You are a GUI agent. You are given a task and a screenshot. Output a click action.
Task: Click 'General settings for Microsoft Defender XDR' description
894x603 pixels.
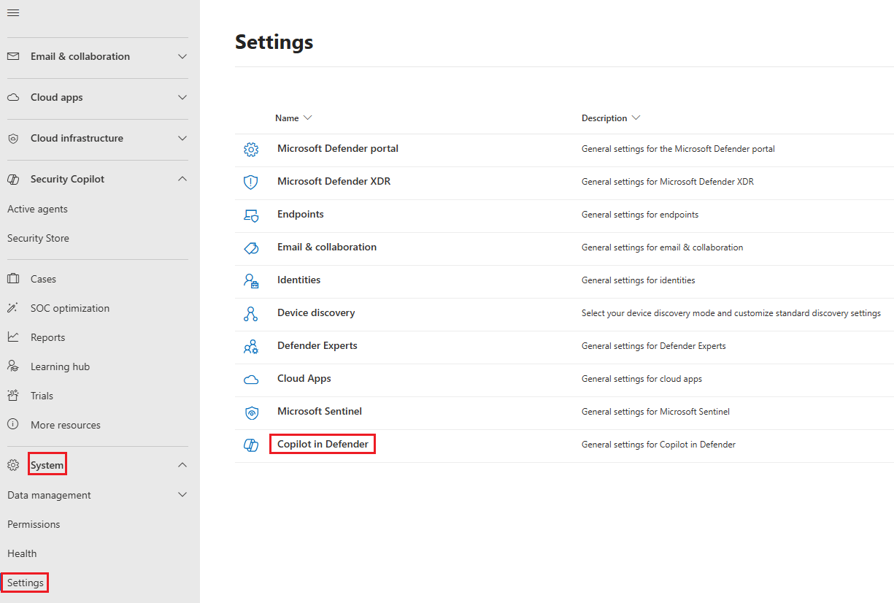coord(668,181)
